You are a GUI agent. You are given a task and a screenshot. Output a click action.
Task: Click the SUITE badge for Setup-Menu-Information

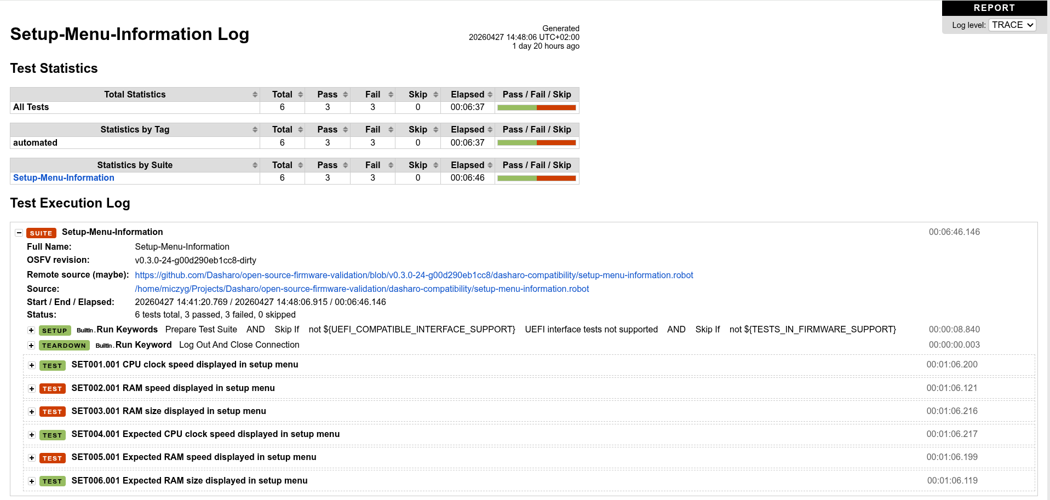[x=41, y=233]
